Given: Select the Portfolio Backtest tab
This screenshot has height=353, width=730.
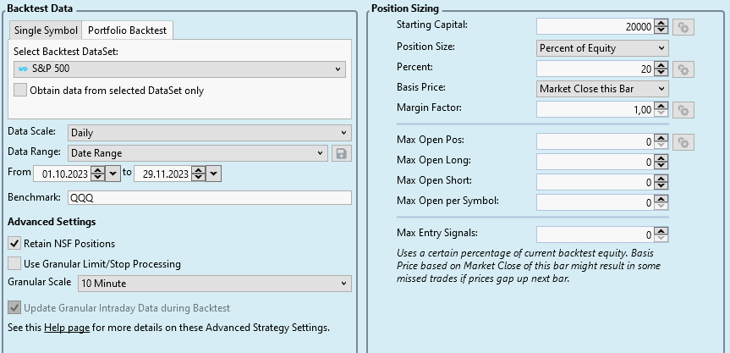Looking at the screenshot, I should click(x=128, y=31).
